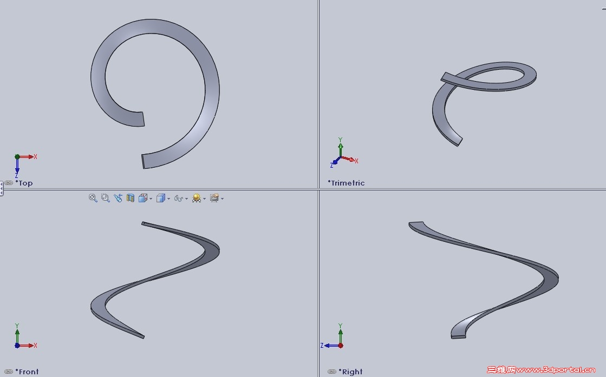This screenshot has height=377, width=606.
Task: Expand the Apply Scene dropdown arrow
Action: coord(205,199)
